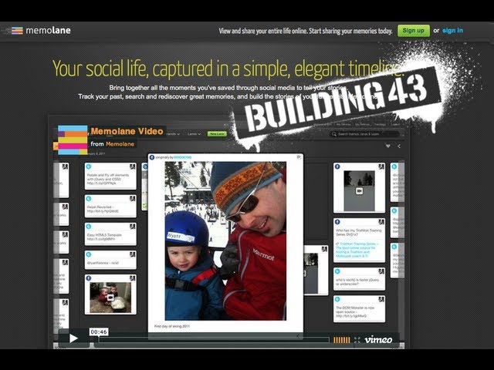This screenshot has width=494, height=370.
Task: Click the Facebook icon on the kids video card
Action: [x=89, y=278]
